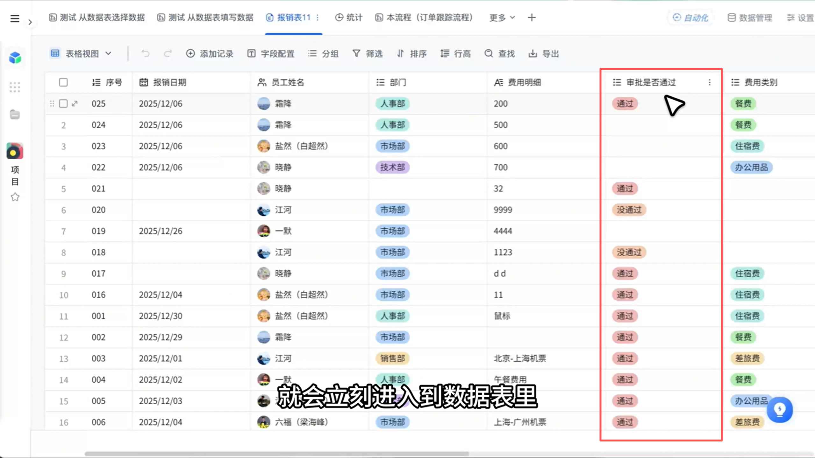Open 排序 sort options
815x458 pixels.
[411, 54]
